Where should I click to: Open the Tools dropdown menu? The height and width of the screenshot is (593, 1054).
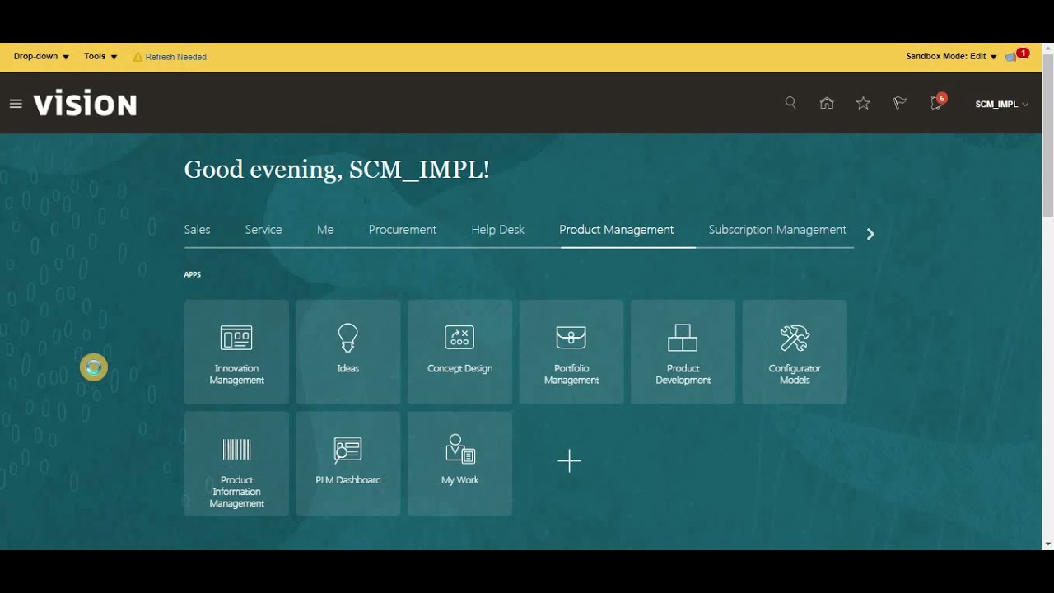point(100,57)
